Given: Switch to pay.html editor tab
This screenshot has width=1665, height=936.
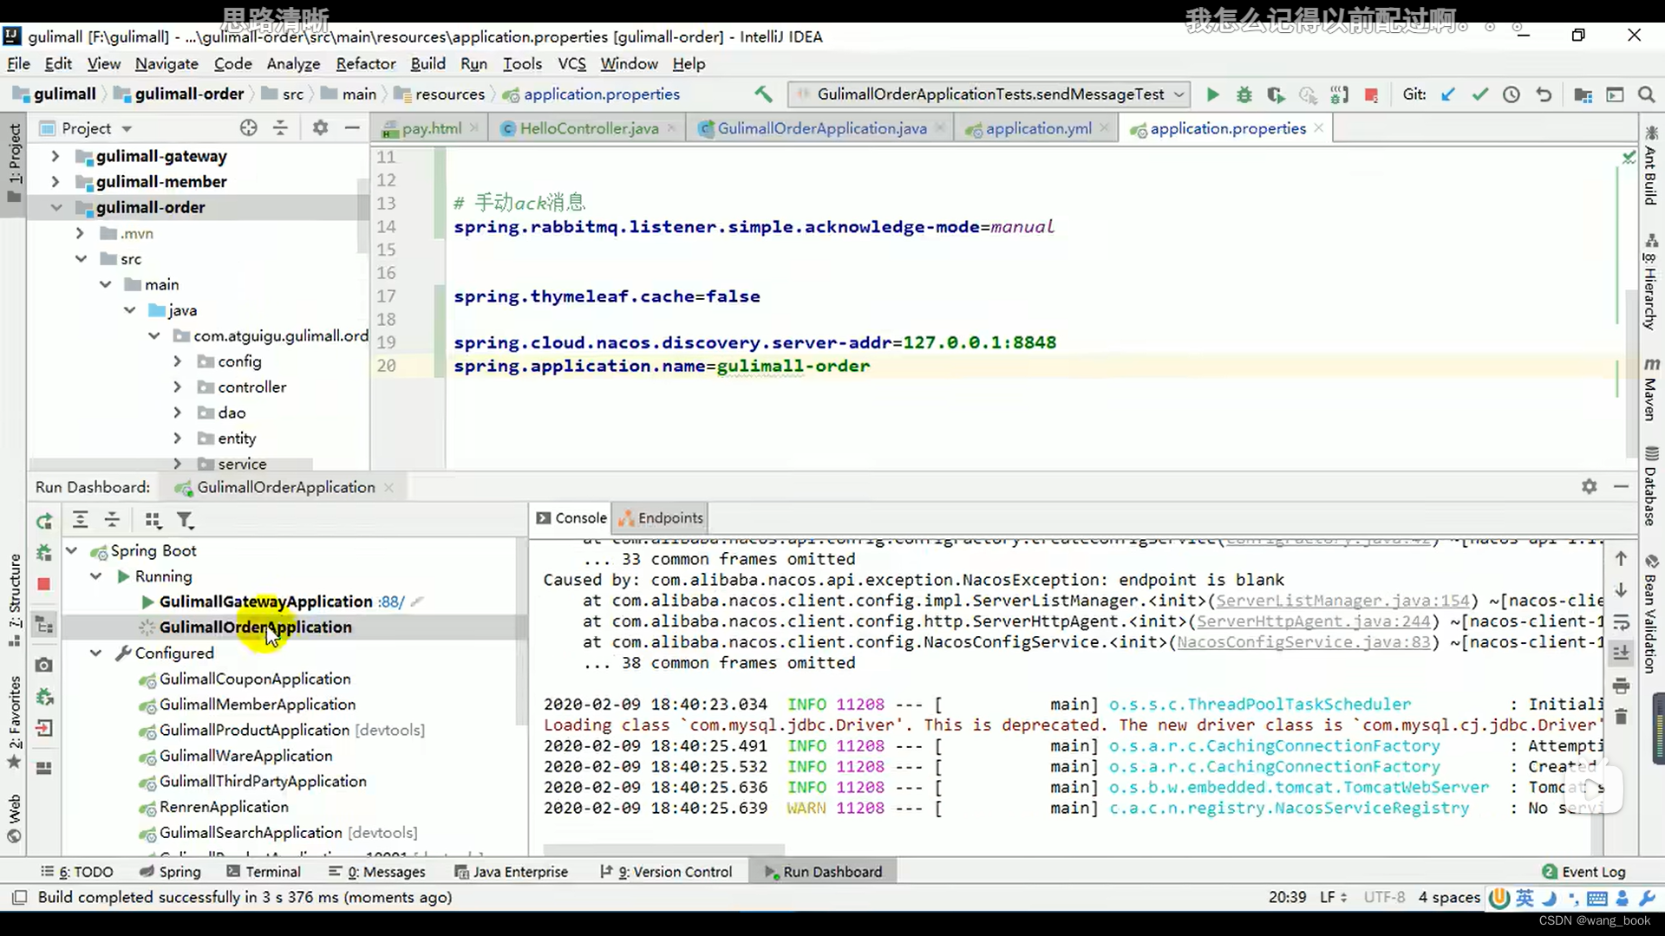Looking at the screenshot, I should (431, 128).
